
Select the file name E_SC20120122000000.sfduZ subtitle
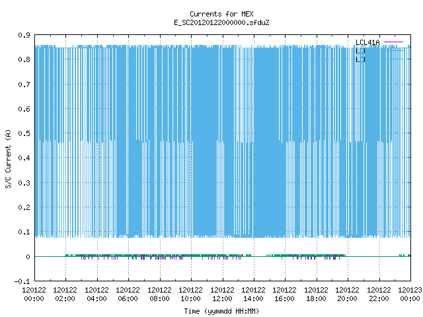coord(221,22)
